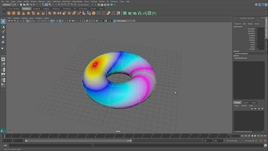This screenshot has height=151, width=268.
Task: Open the shelf options gear menu
Action: click(x=4, y=14)
